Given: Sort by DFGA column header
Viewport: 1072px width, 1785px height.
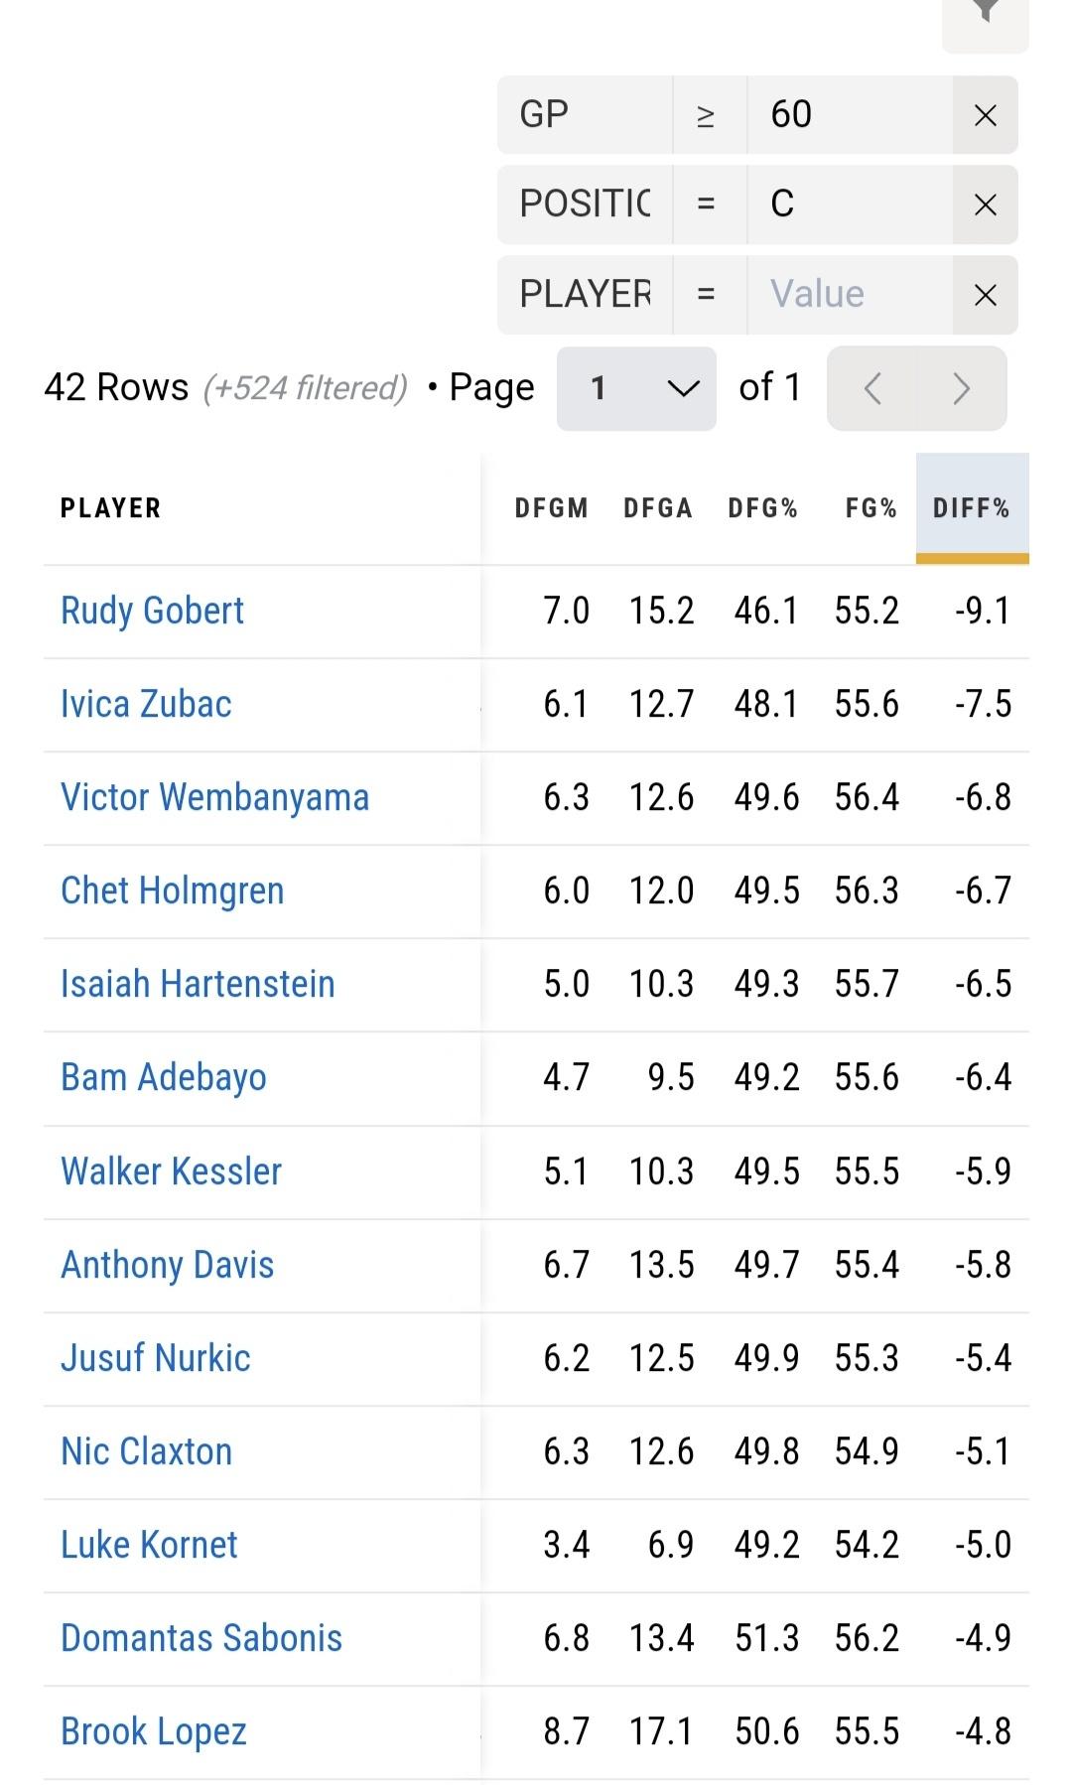Looking at the screenshot, I should 657,508.
